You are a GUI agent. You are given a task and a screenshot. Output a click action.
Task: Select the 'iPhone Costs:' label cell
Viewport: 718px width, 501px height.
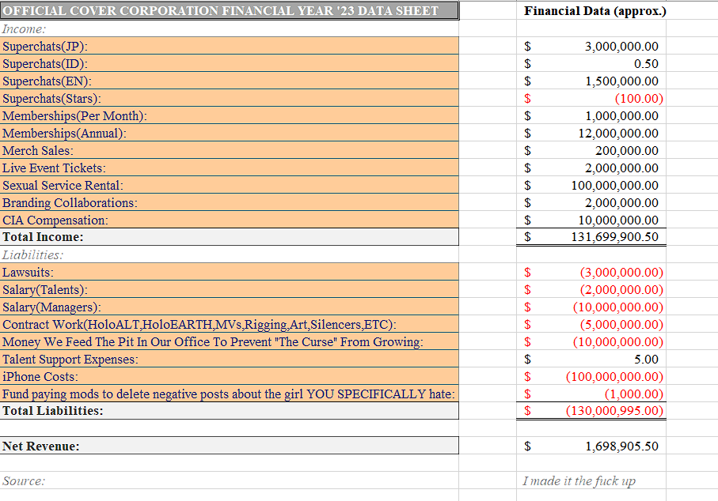click(229, 376)
